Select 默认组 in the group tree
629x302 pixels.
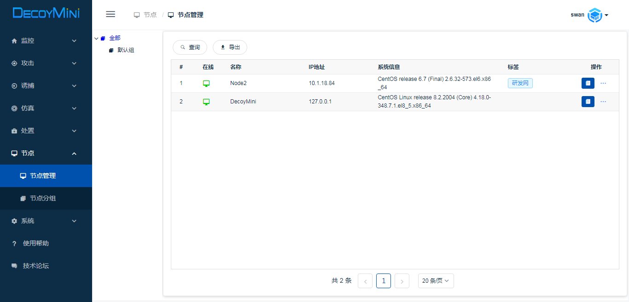tap(126, 50)
